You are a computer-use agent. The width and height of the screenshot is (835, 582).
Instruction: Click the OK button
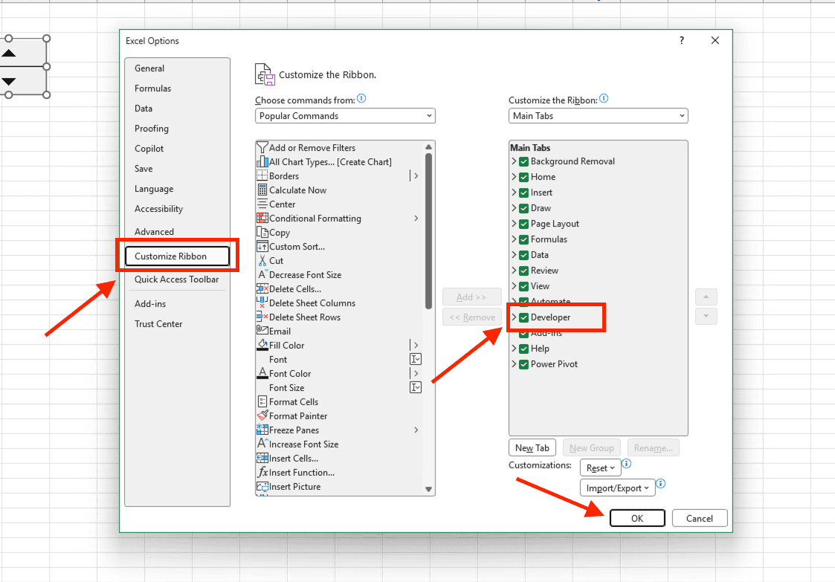click(637, 518)
